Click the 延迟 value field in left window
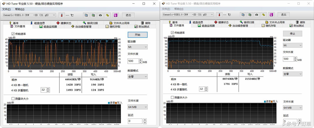314x128 pixels. click(x=135, y=121)
